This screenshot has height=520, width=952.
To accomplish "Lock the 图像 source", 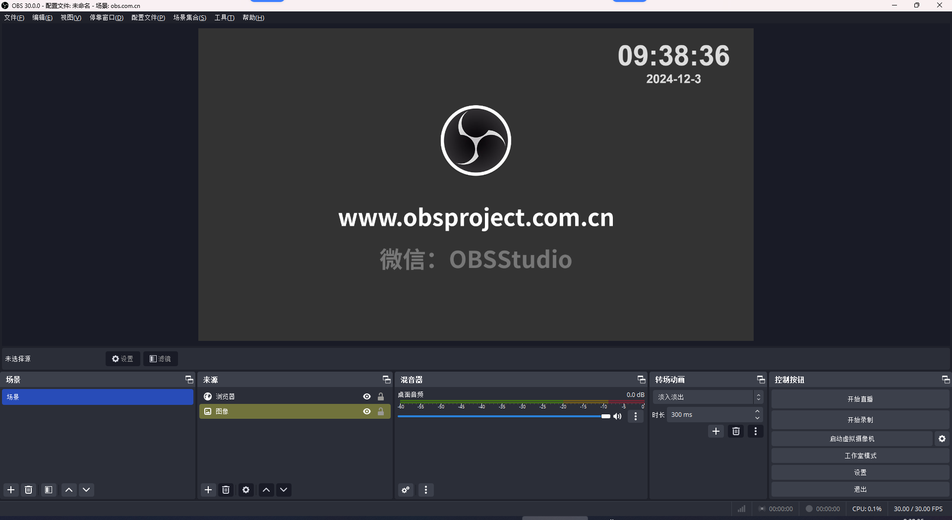I will click(x=381, y=411).
